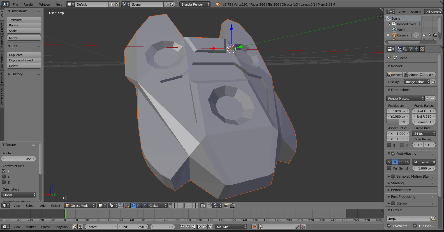Open the Create tab in tool shelf
The image size is (444, 232).
tap(2, 27)
